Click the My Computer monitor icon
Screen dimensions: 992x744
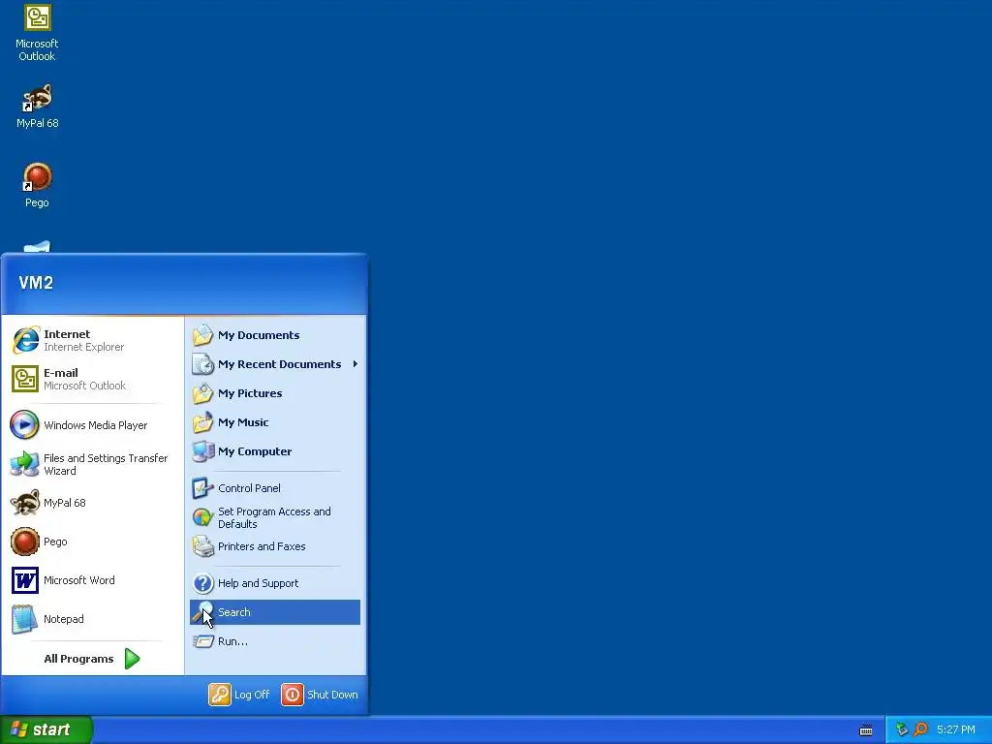point(203,451)
